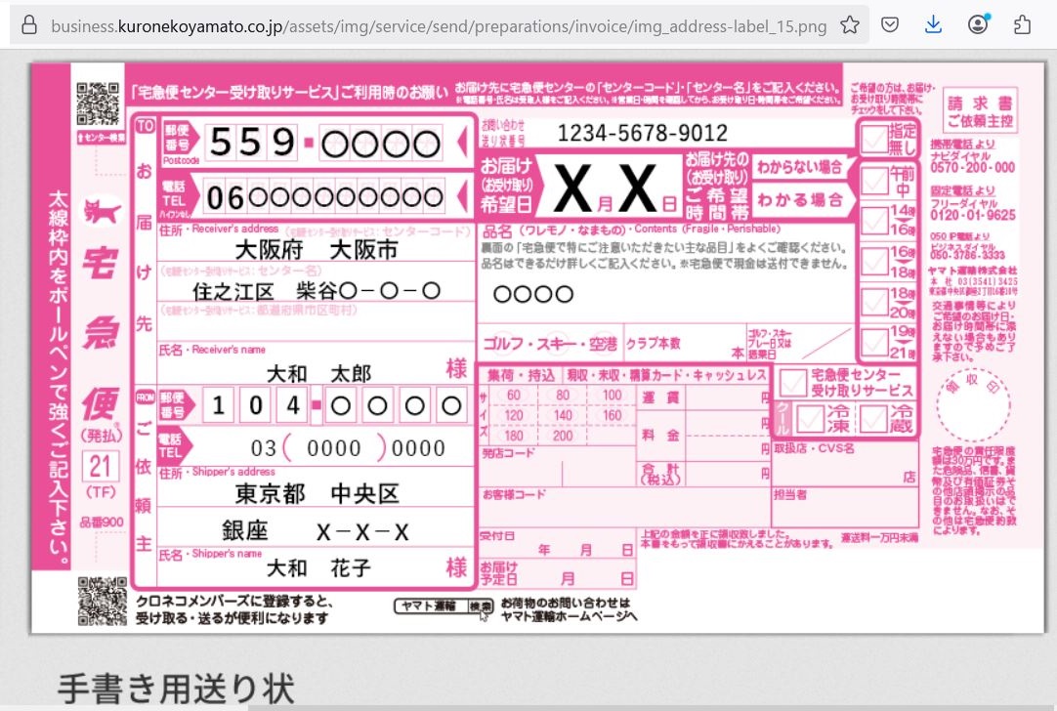The image size is (1057, 711).
Task: Open the browser account menu
Action: click(x=978, y=25)
